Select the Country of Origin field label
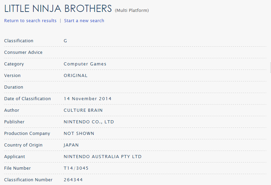The image size is (271, 185). tap(23, 145)
